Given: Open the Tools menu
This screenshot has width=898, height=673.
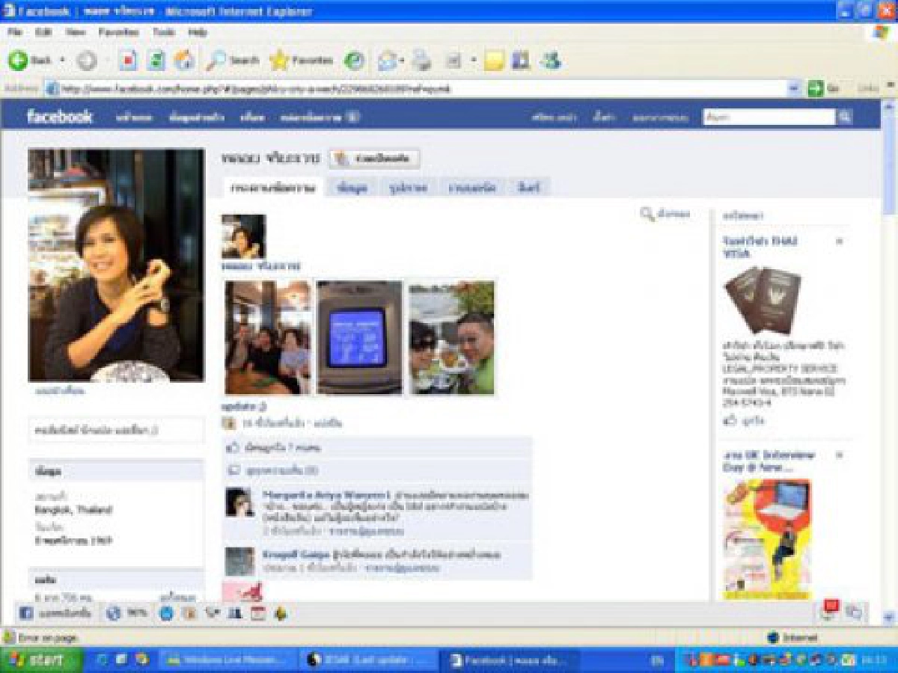Looking at the screenshot, I should click(163, 32).
